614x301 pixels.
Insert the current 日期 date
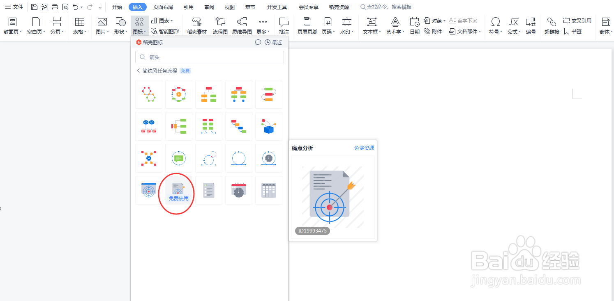click(x=414, y=25)
